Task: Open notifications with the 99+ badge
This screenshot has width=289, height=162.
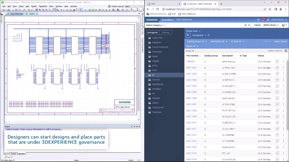Action: coord(264,19)
